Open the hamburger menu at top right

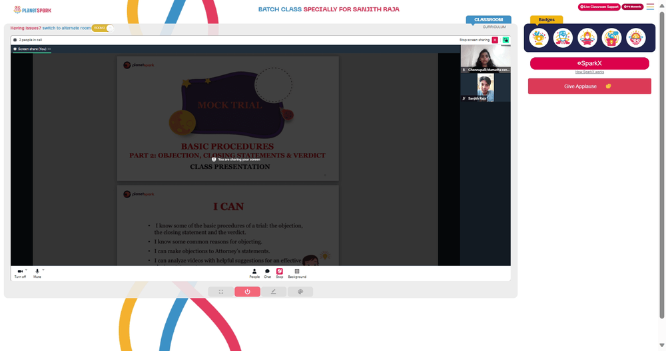coord(650,7)
